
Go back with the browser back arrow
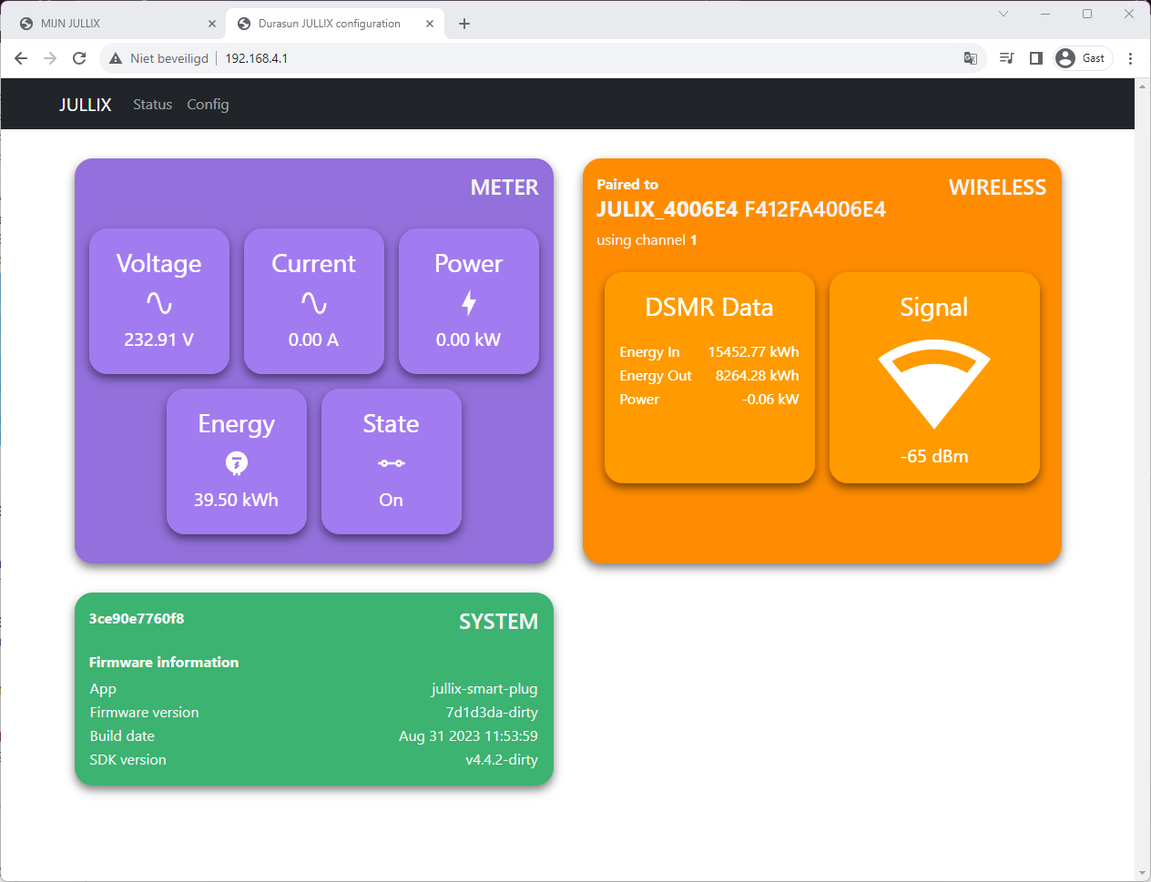tap(21, 58)
